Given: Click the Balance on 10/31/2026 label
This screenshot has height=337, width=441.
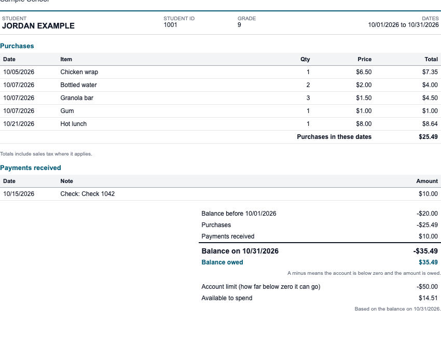Looking at the screenshot, I should (x=240, y=251).
